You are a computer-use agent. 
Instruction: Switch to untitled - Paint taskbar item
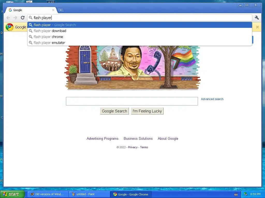point(89,194)
